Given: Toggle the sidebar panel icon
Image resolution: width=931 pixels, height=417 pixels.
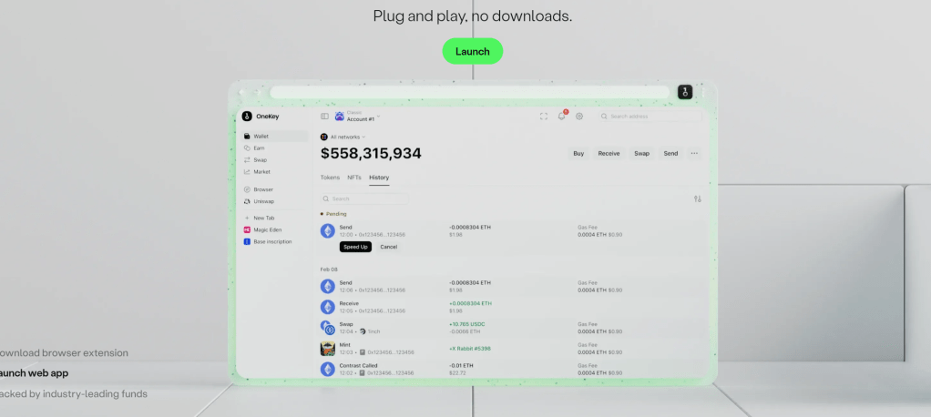Looking at the screenshot, I should 324,117.
